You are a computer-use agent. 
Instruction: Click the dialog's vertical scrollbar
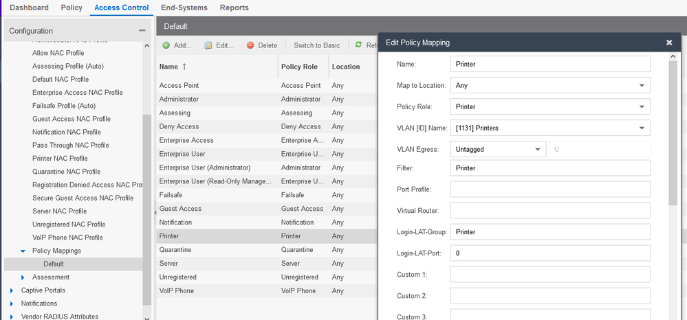pos(673,137)
